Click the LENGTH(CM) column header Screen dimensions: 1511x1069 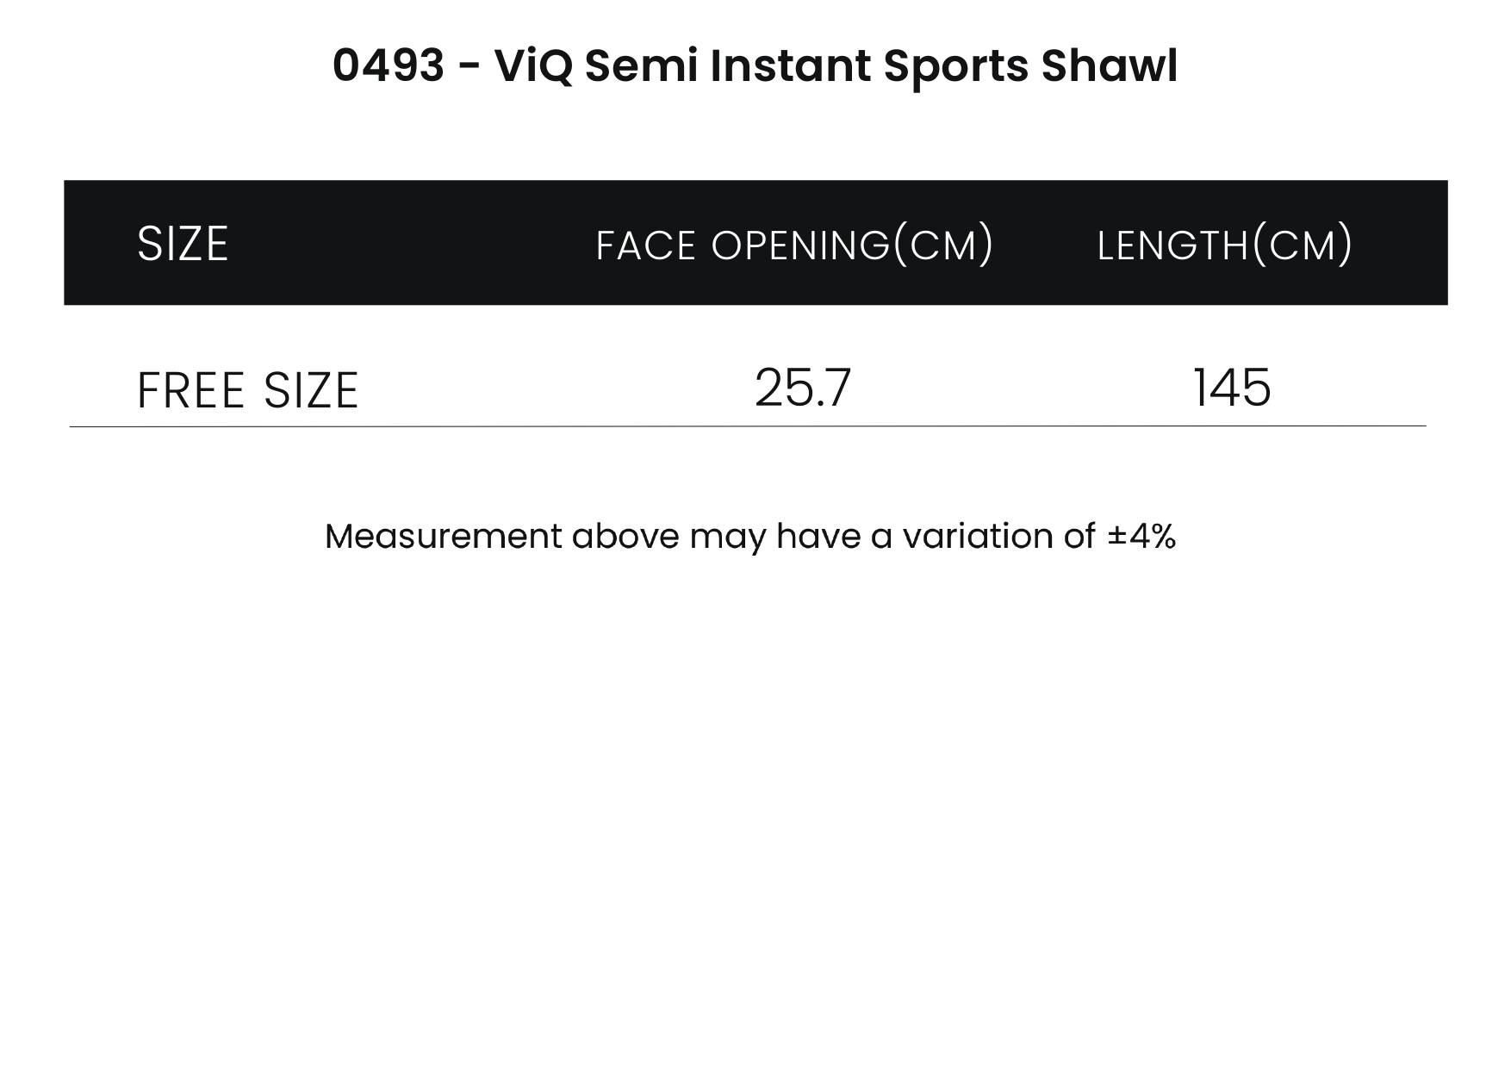[1224, 245]
